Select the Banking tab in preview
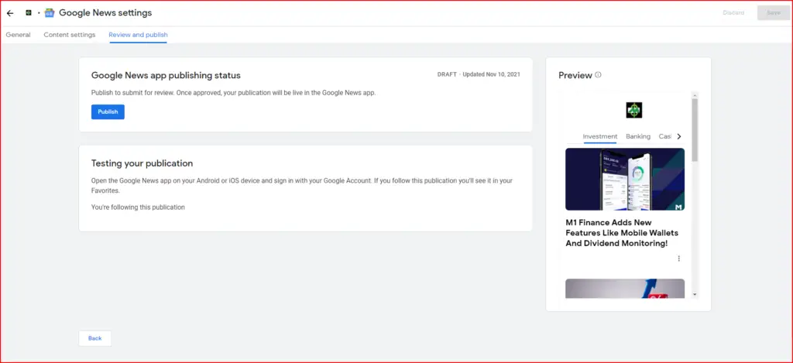793x363 pixels. pyautogui.click(x=638, y=136)
